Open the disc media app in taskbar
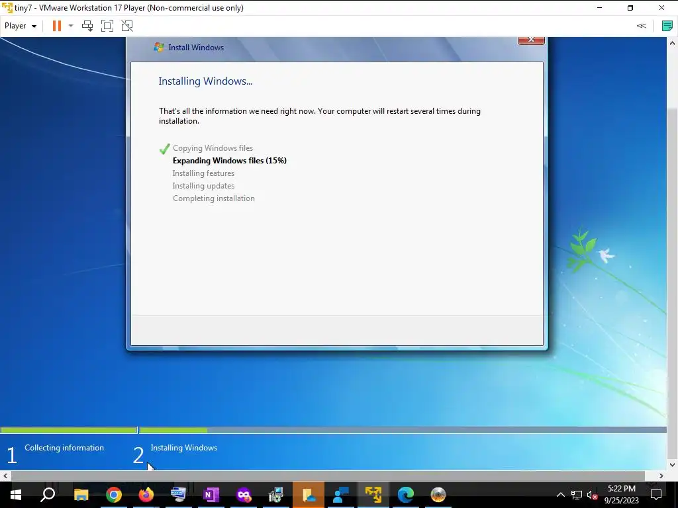This screenshot has width=678, height=508. 438,495
